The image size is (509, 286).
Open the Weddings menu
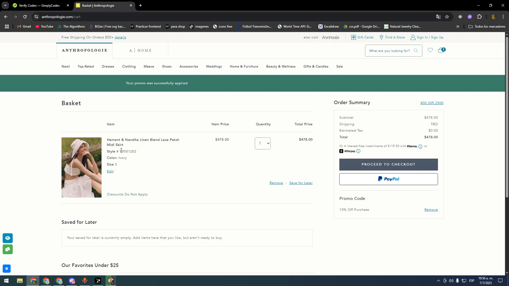coord(214,66)
